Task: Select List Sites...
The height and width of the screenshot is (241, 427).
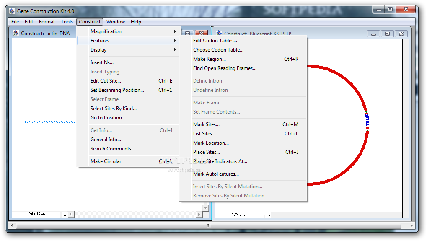Action: pos(243,134)
